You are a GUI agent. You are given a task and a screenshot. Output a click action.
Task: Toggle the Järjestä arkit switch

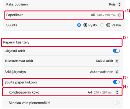116,51
